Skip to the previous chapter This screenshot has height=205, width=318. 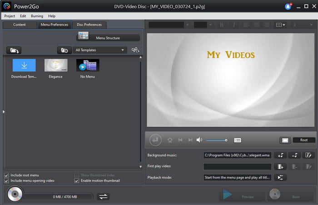(x=180, y=140)
